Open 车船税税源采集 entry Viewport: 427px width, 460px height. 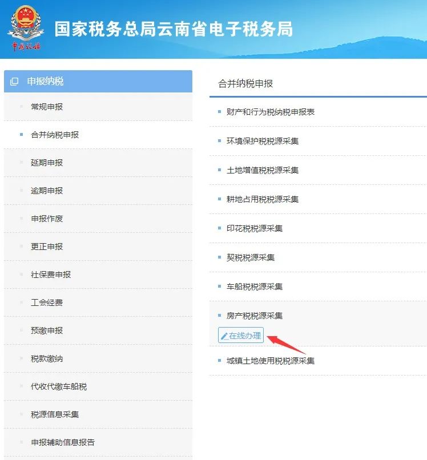(x=255, y=287)
